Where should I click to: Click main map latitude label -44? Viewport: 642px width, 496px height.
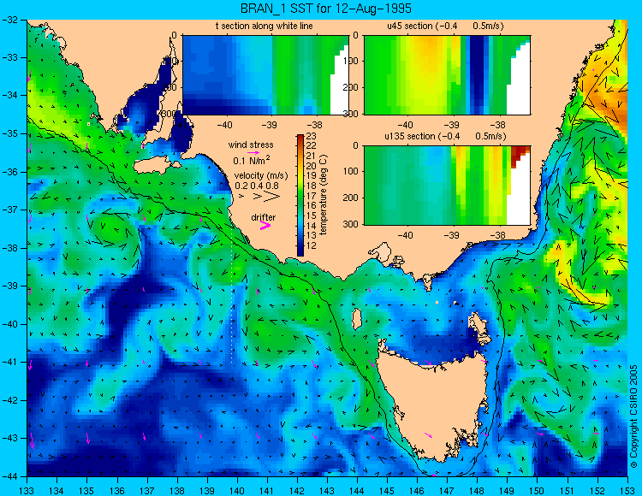tap(9, 476)
